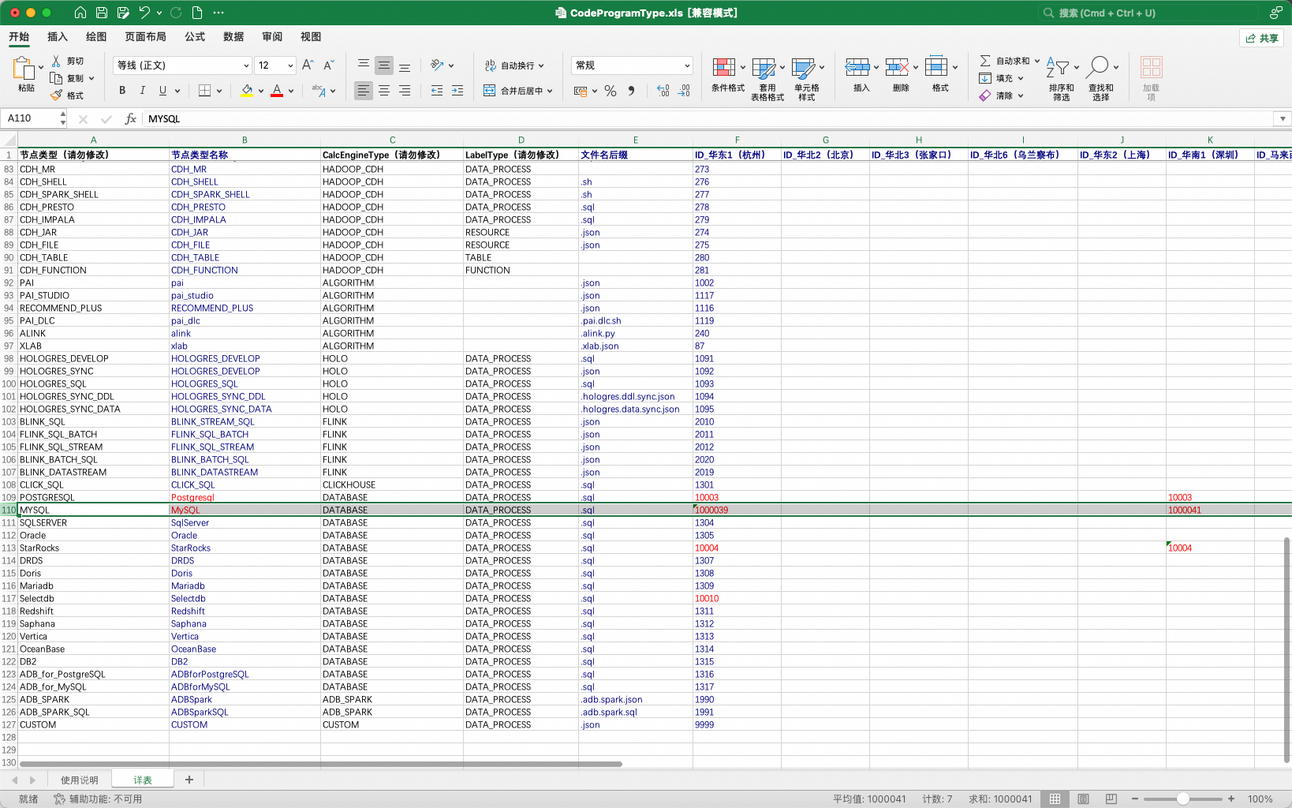Center text horizontally in cell
This screenshot has width=1292, height=808.
[384, 91]
